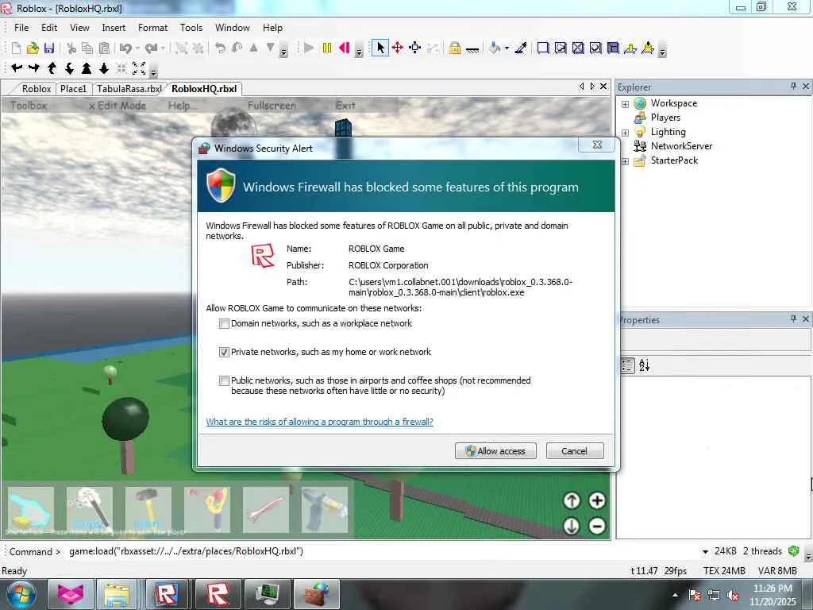Select the eyedropper tool icon
Screen dimensions: 813x610
click(521, 48)
